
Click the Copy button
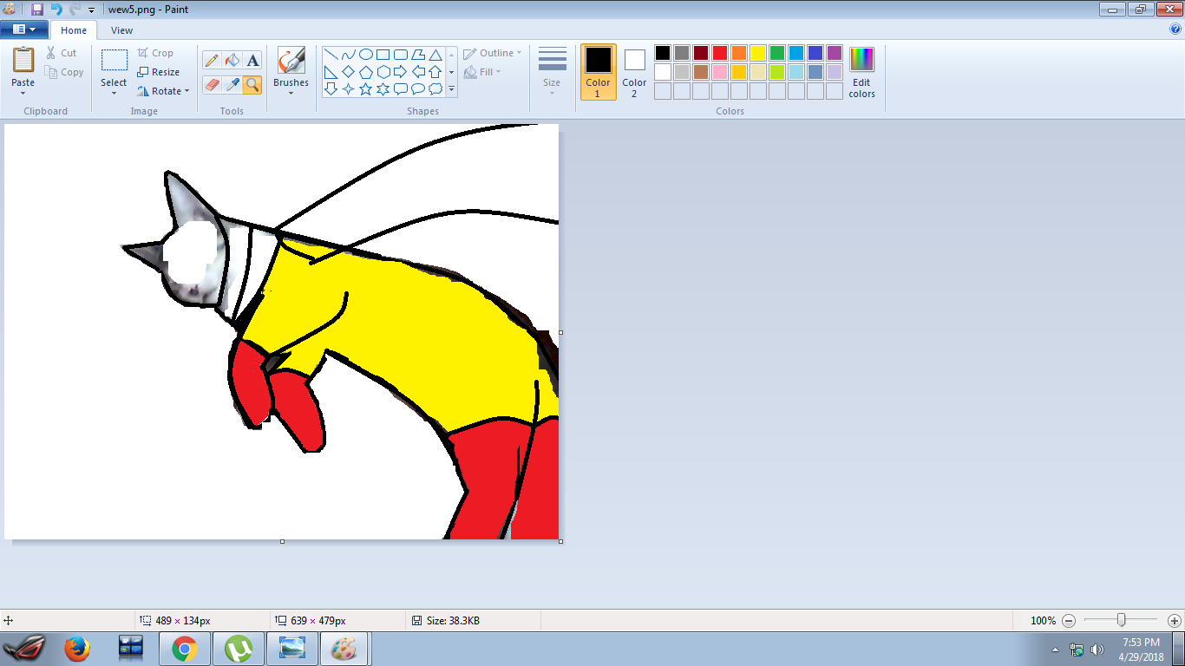click(x=64, y=72)
